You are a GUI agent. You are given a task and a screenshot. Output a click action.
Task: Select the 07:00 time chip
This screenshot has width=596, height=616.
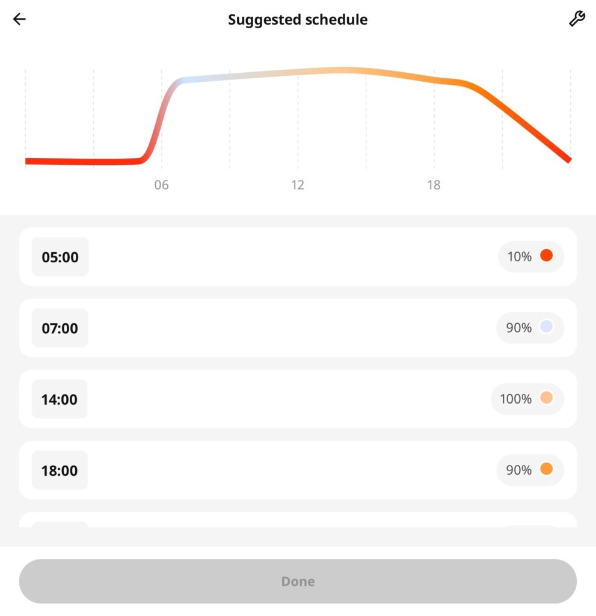pyautogui.click(x=60, y=328)
